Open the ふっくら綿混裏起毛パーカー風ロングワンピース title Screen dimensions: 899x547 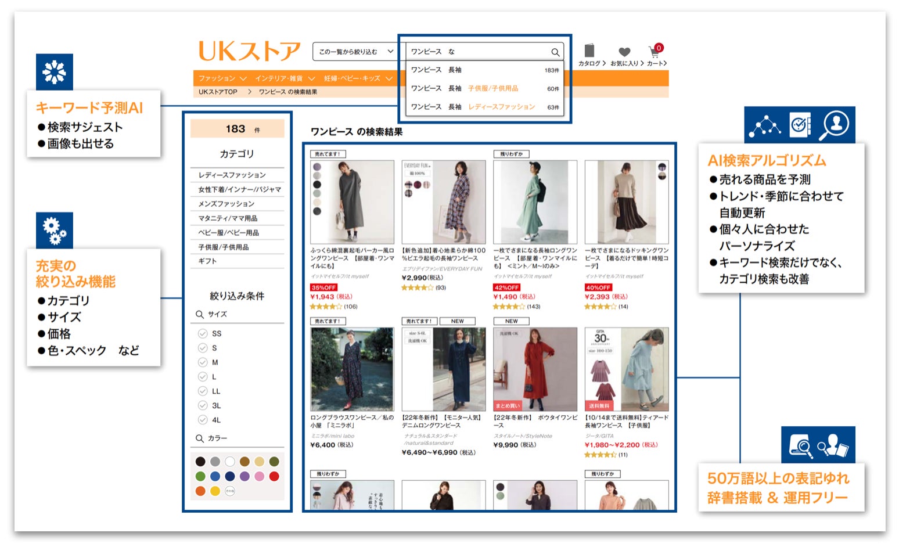(x=353, y=258)
